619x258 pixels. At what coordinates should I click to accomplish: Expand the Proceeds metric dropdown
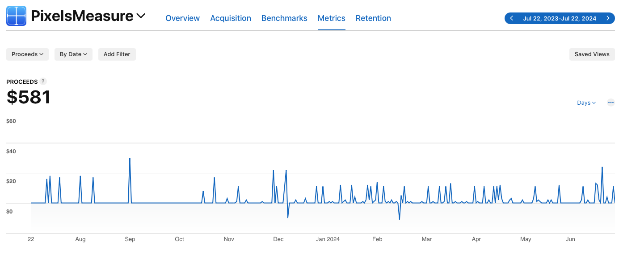click(x=27, y=54)
